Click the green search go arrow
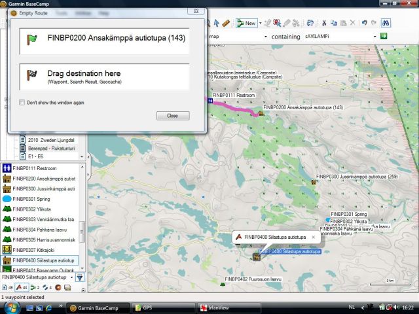The width and height of the screenshot is (419, 314). 384,37
